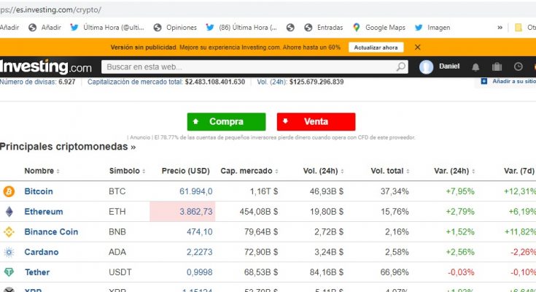
Task: Open the Cardano link
Action: tap(42, 253)
